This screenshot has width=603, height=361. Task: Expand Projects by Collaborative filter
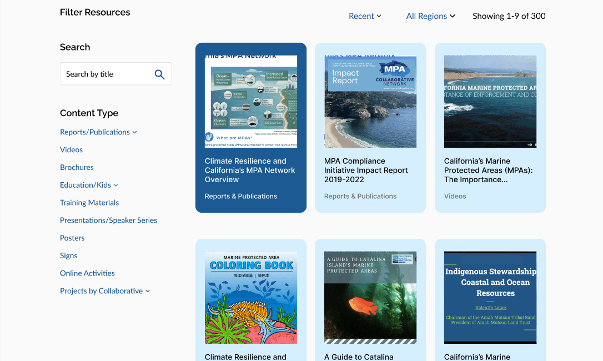[104, 291]
